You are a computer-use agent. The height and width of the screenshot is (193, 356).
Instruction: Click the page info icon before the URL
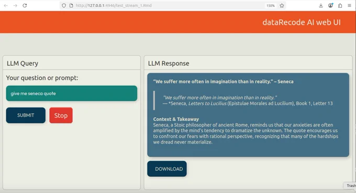[71, 5]
